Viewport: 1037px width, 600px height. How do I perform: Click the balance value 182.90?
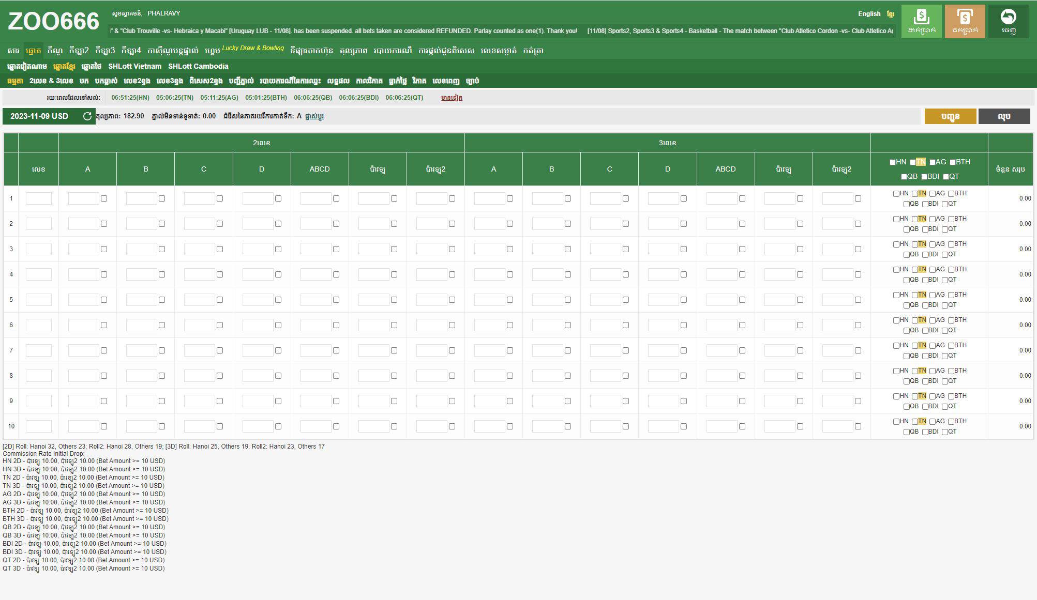click(134, 116)
